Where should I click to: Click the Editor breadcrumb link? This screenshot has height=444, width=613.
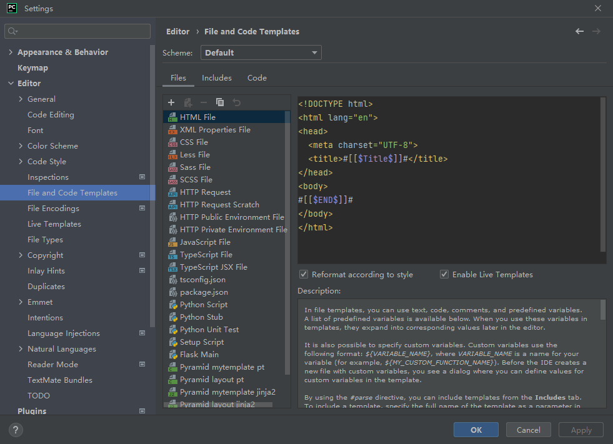pos(178,32)
